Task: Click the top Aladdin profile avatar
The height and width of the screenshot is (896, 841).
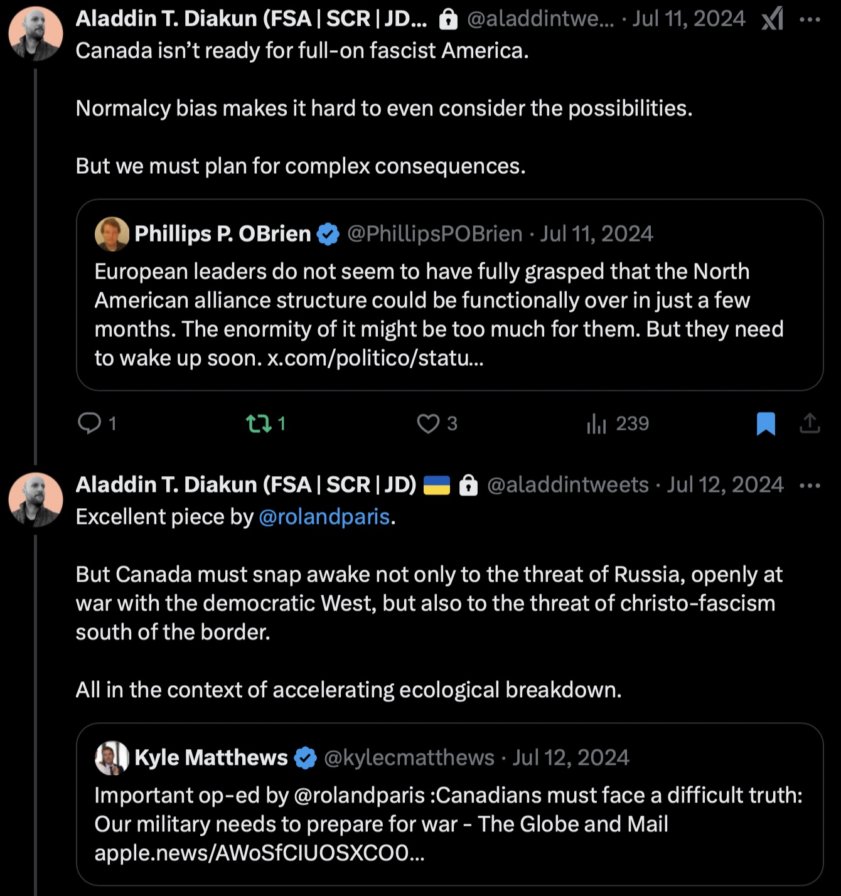Action: [36, 33]
